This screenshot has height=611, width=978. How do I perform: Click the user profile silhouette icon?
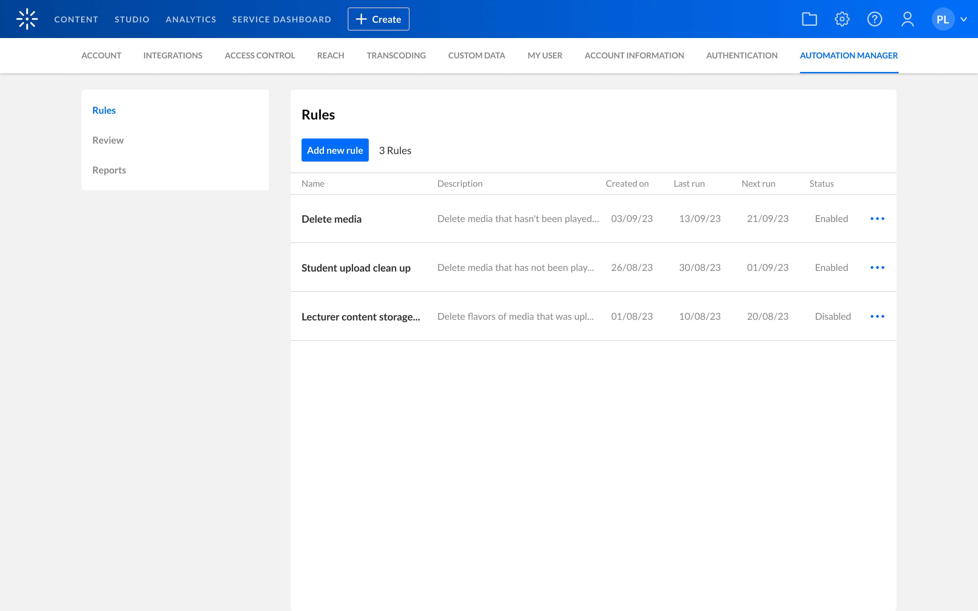[x=907, y=19]
